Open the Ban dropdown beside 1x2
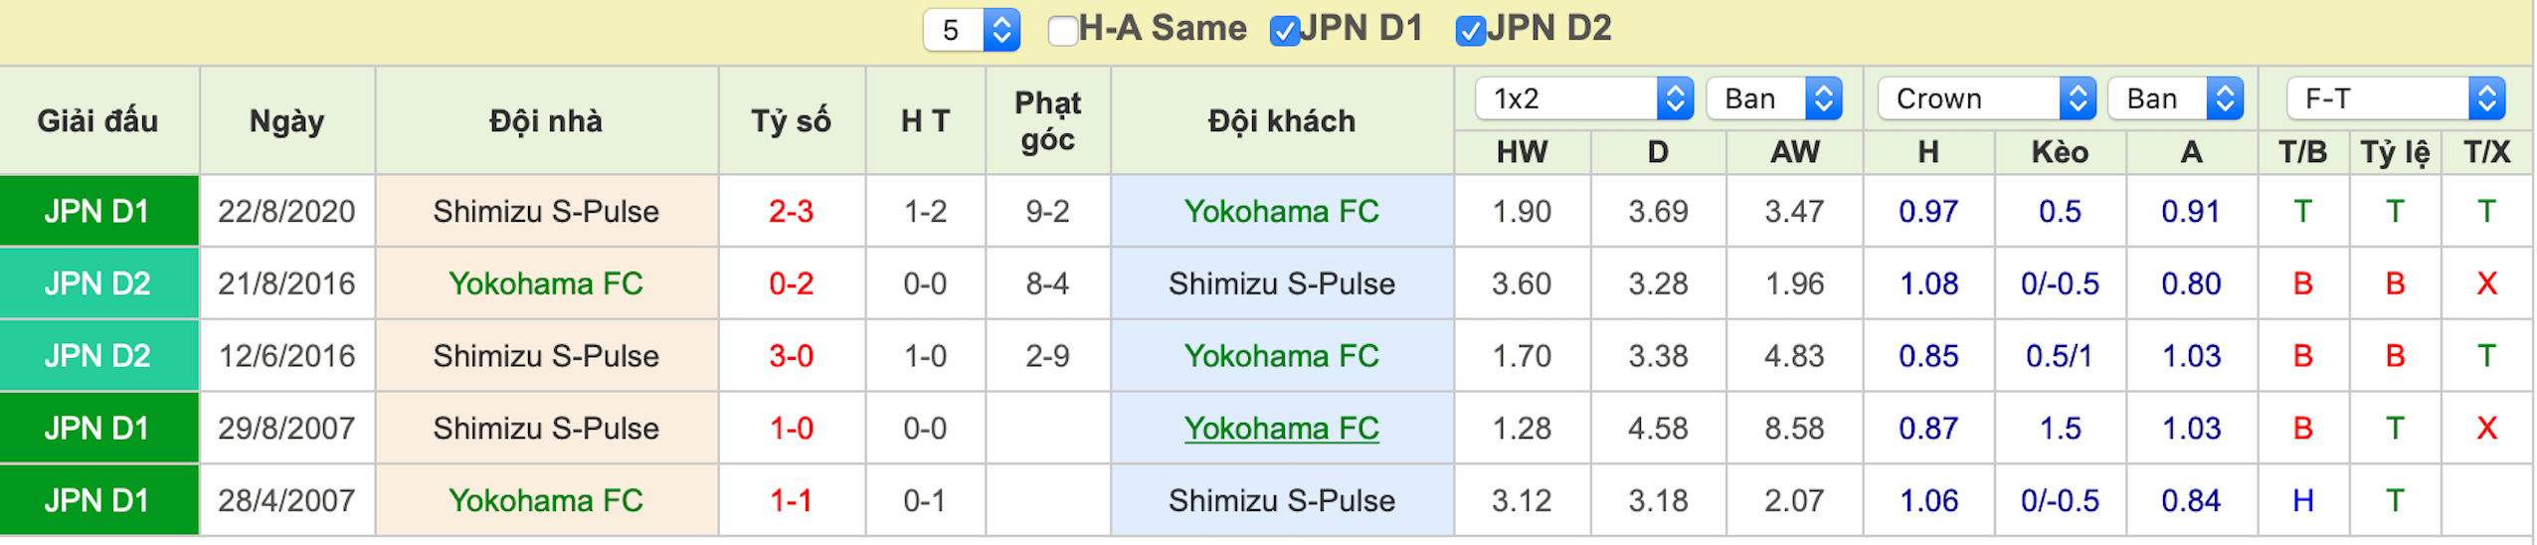The width and height of the screenshot is (2537, 545). [1773, 98]
